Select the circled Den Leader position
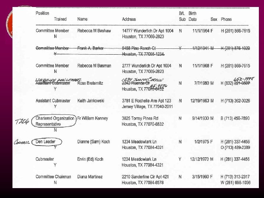The image size is (264, 198). (47, 142)
